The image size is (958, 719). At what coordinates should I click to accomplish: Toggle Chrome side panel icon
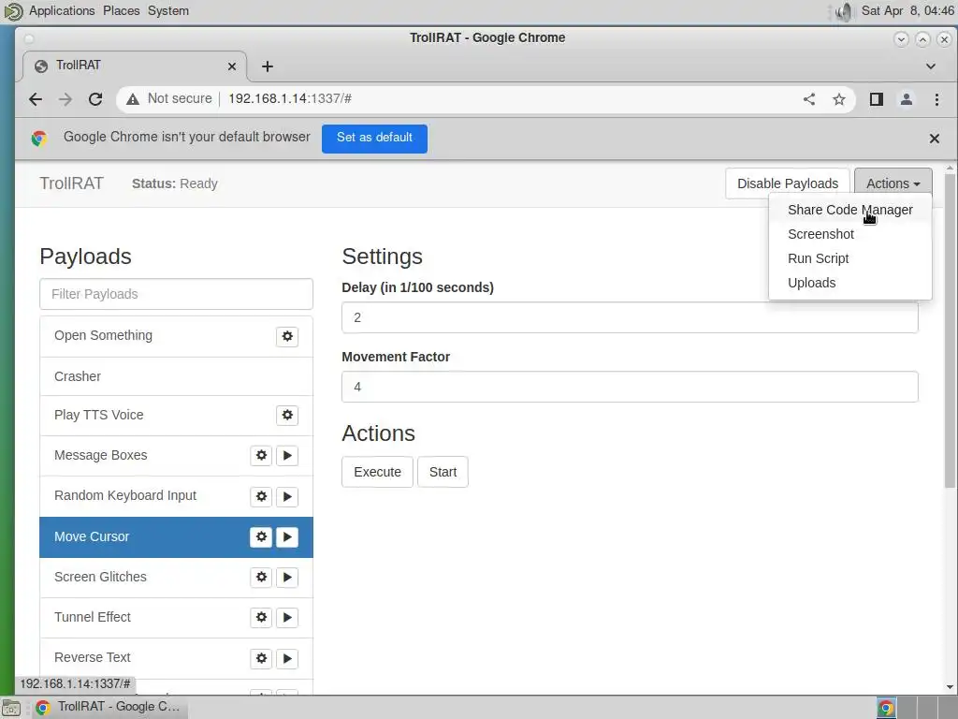tap(876, 99)
